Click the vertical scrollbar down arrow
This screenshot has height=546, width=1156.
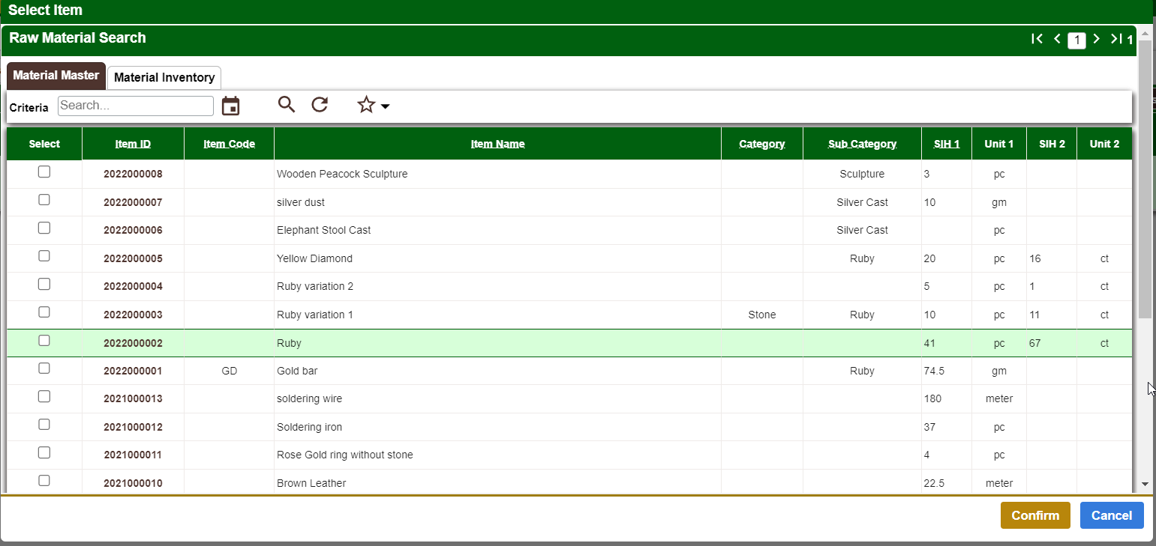point(1145,485)
